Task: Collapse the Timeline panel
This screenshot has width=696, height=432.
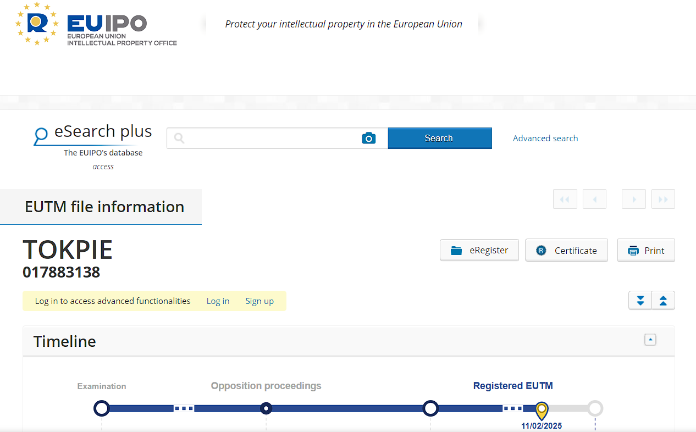Action: 650,340
